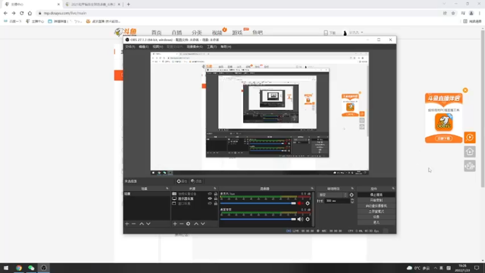Image resolution: width=485 pixels, height=273 pixels.
Task: Move source down in the Sources panel
Action: [203, 223]
